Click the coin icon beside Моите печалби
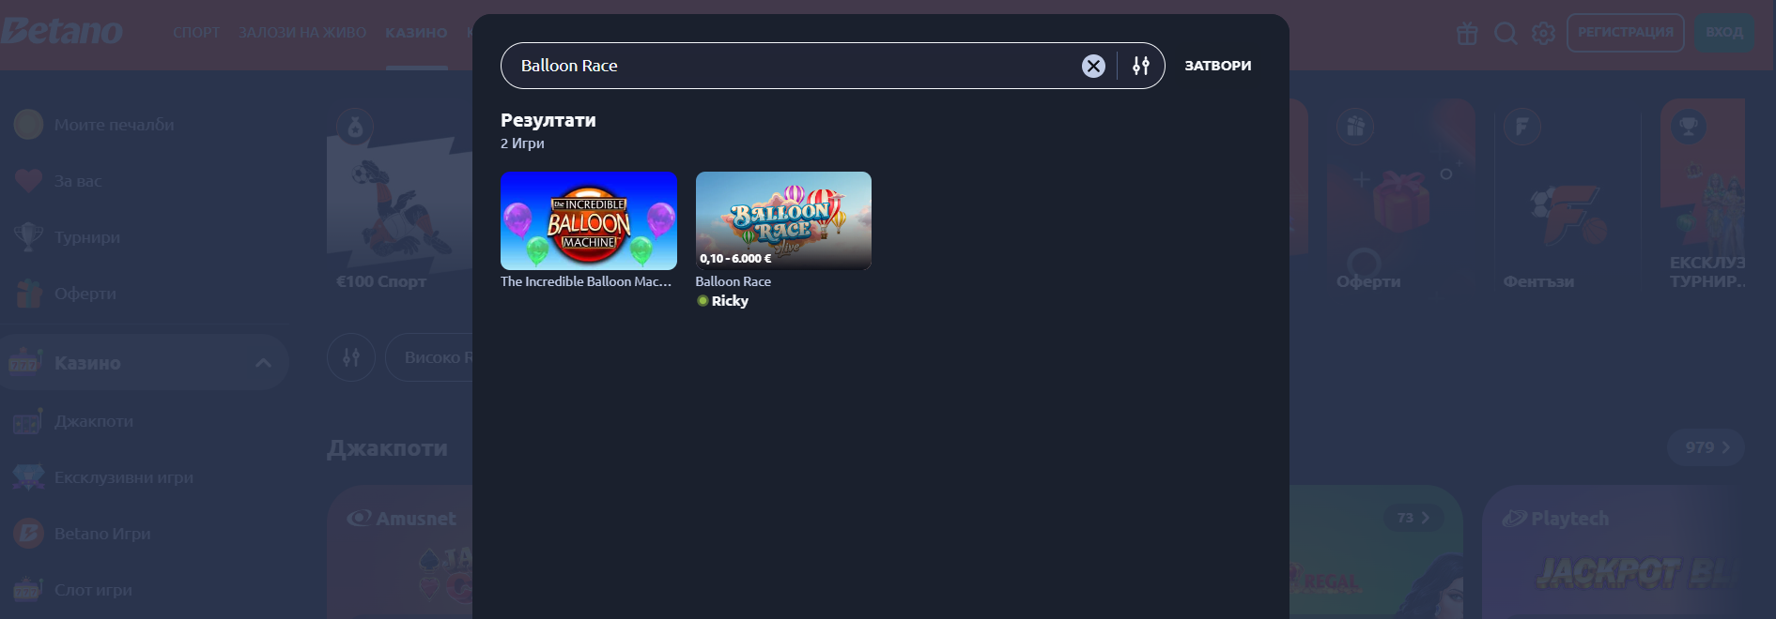Screen dimensions: 1776x619 click(28, 125)
